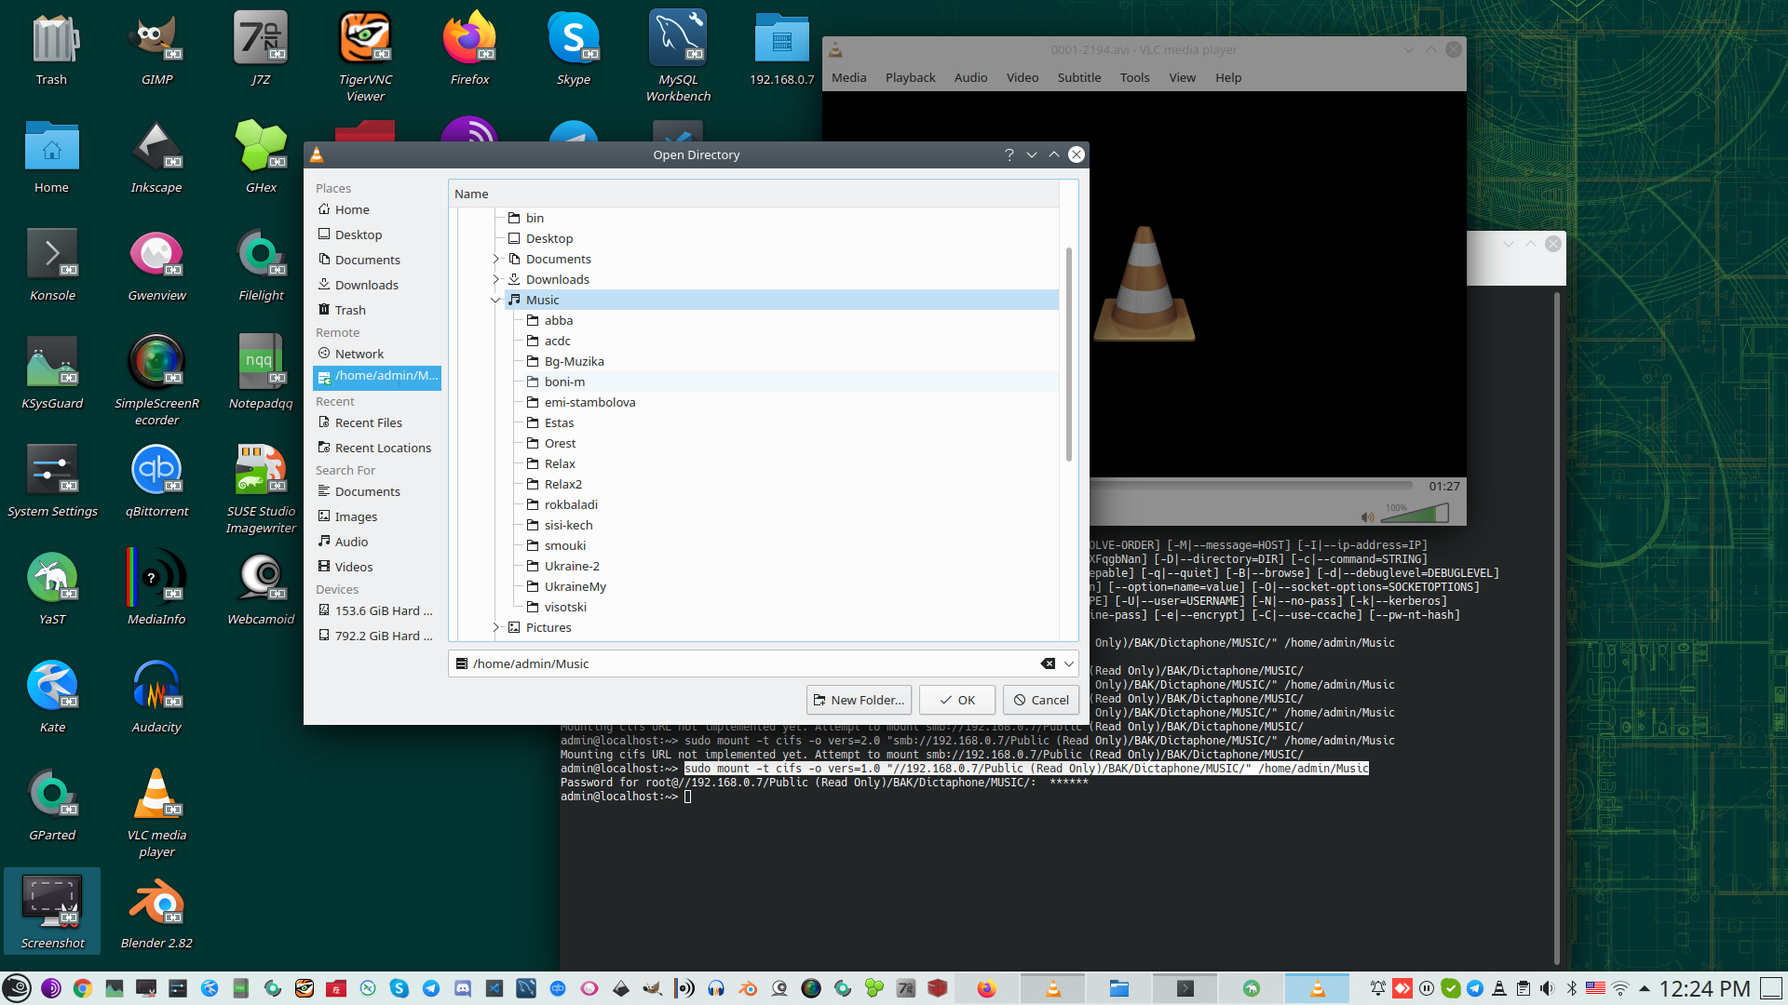Select the boni-m folder
1788x1005 pixels.
click(564, 382)
